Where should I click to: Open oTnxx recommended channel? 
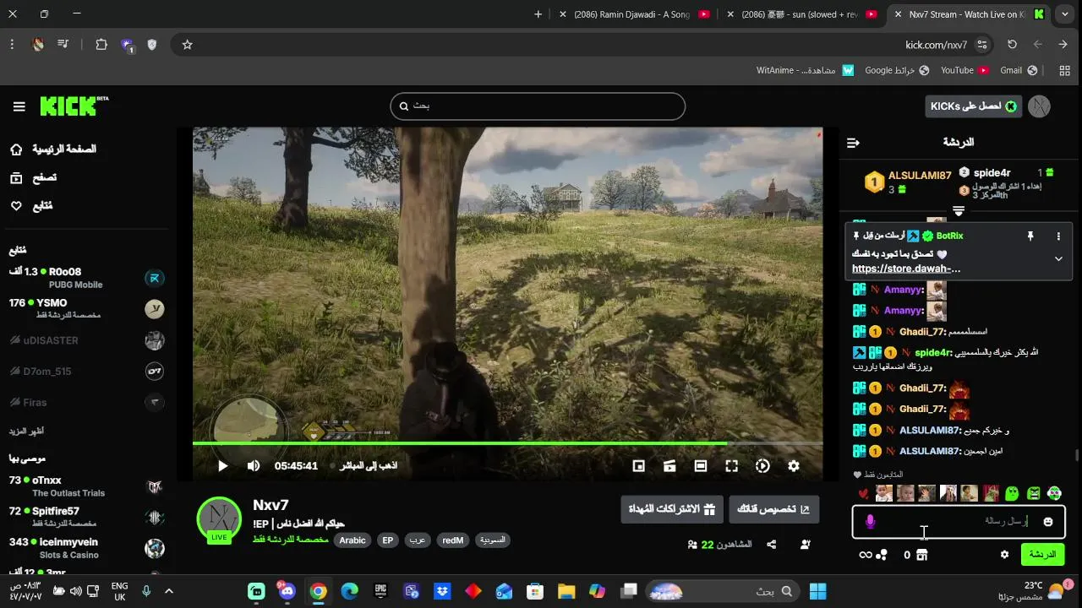click(x=86, y=486)
